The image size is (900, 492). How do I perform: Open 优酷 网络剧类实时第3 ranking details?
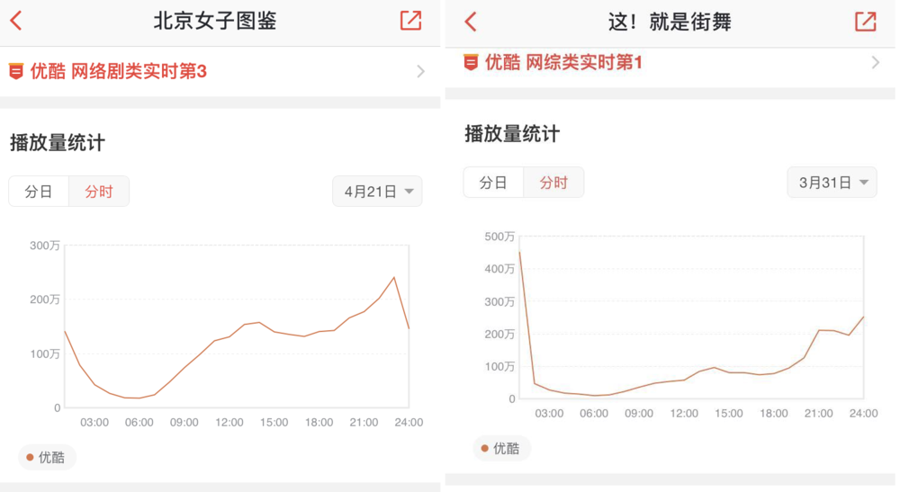click(x=220, y=72)
